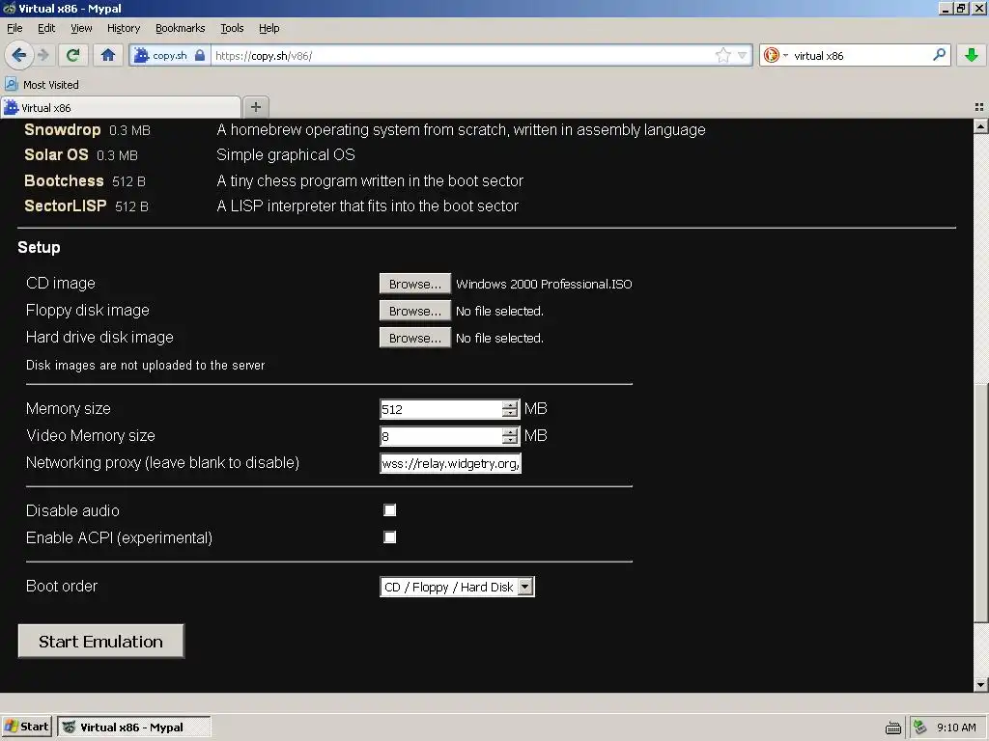Click the Start Emulation button
Image resolution: width=989 pixels, height=741 pixels.
(100, 641)
